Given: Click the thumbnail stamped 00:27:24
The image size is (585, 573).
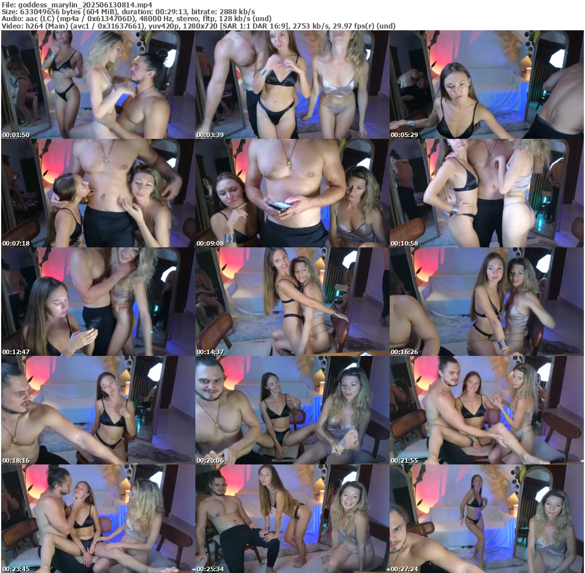Looking at the screenshot, I should tap(487, 519).
